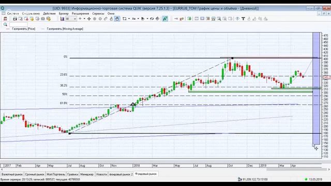Select the Фондовый рынок tab
The height and width of the screenshot is (186, 331).
pyautogui.click(x=146, y=174)
